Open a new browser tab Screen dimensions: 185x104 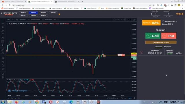(82, 2)
